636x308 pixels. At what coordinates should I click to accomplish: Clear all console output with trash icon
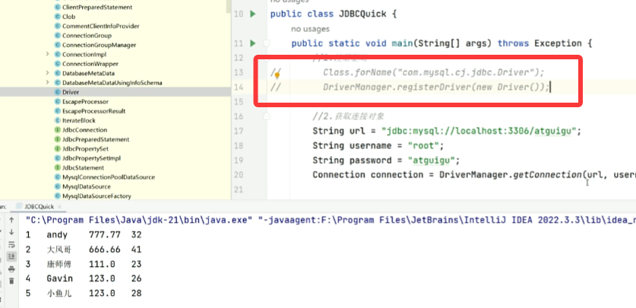click(11, 281)
